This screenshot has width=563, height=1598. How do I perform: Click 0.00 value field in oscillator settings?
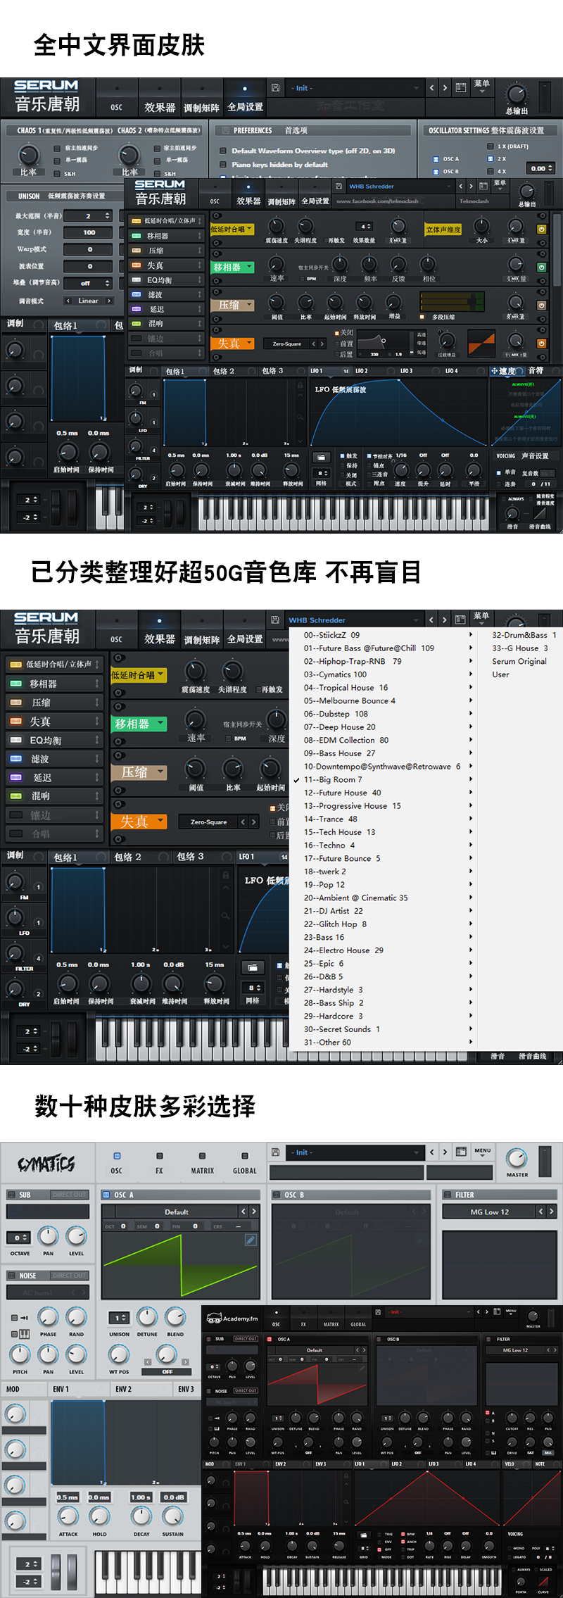pyautogui.click(x=541, y=168)
